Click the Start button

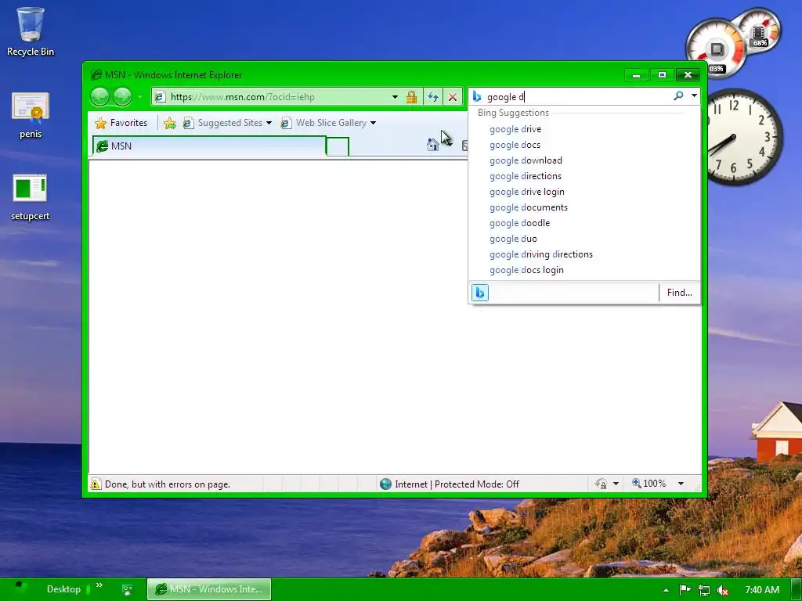19,588
